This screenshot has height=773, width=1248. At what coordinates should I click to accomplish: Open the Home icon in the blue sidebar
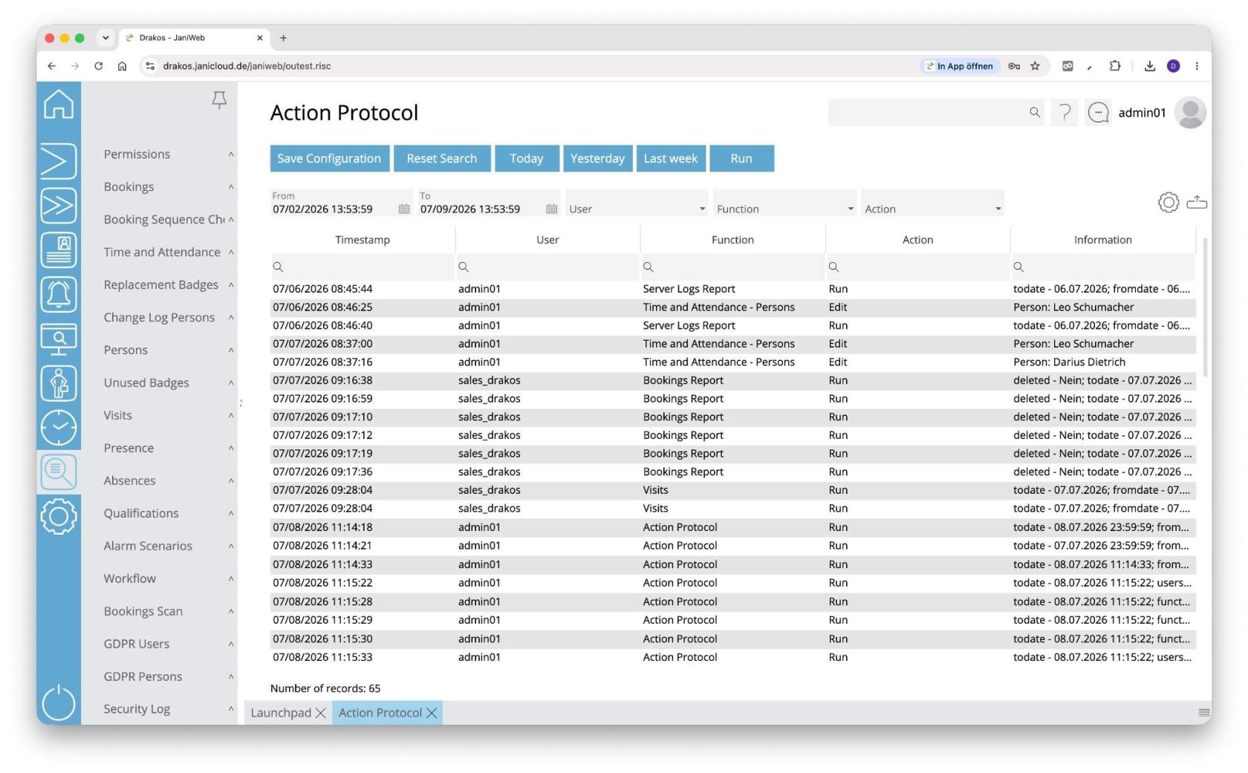tap(59, 104)
